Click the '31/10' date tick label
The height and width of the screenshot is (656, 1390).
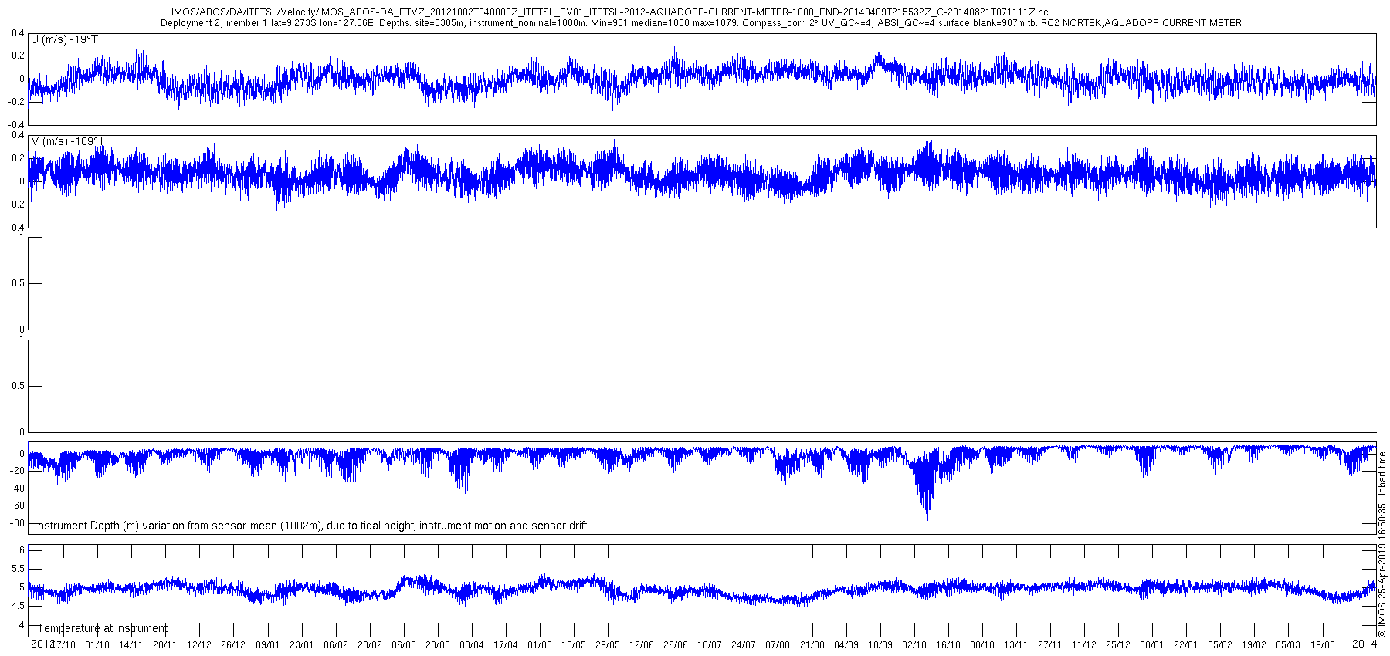pos(97,644)
